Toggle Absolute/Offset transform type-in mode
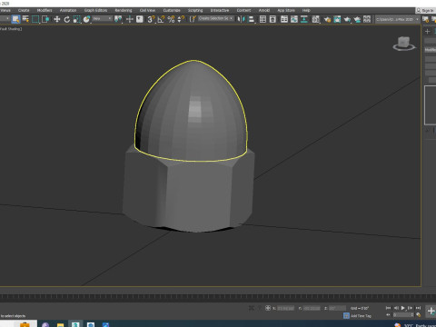Viewport: 436px width, 327px height. [268, 308]
